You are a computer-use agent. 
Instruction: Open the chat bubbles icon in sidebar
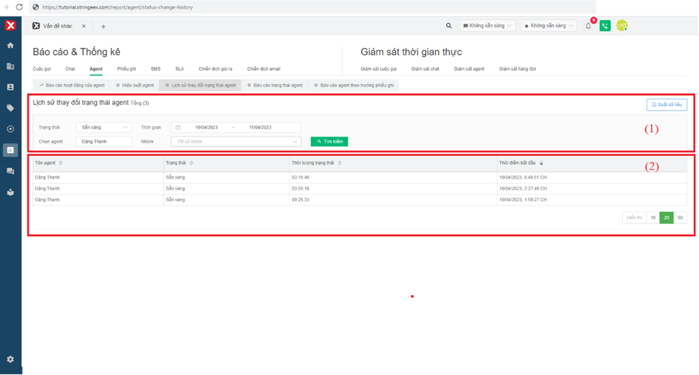tap(10, 172)
